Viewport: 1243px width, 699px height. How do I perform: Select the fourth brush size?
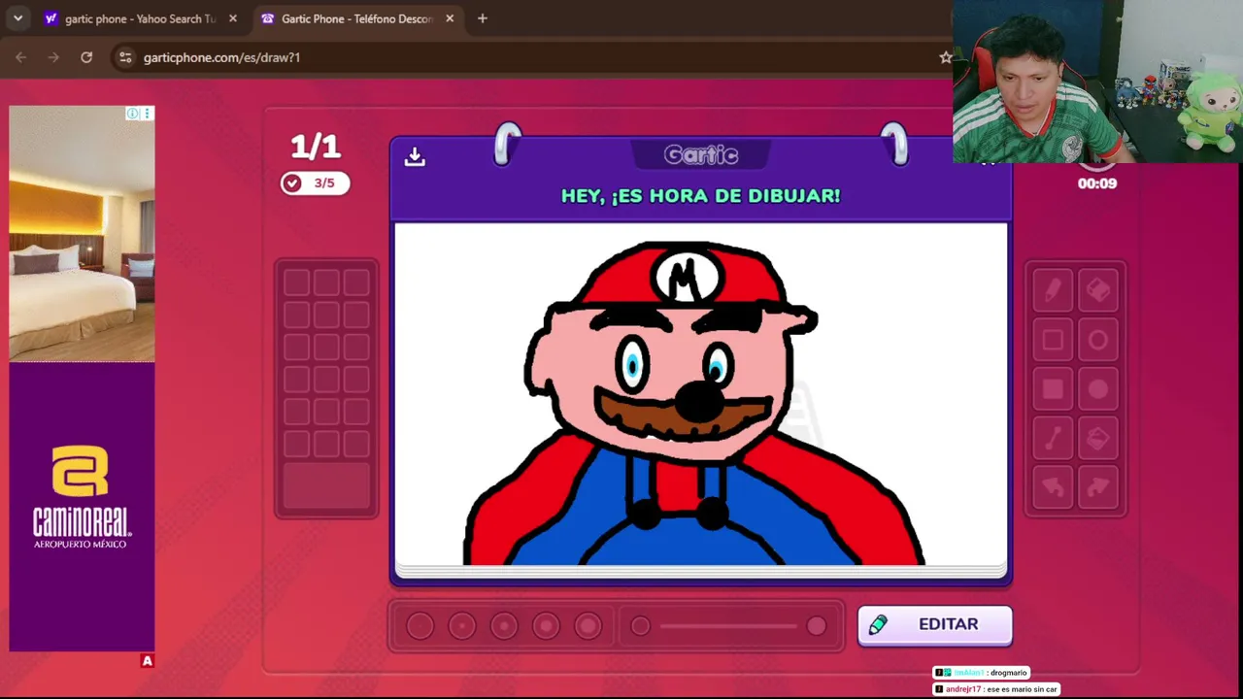click(x=546, y=626)
